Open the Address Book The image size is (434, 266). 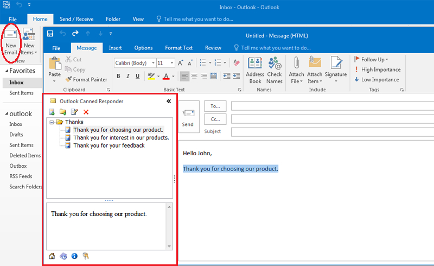[255, 71]
